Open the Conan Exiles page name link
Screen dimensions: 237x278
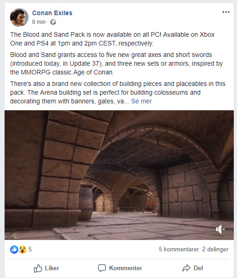(x=52, y=13)
